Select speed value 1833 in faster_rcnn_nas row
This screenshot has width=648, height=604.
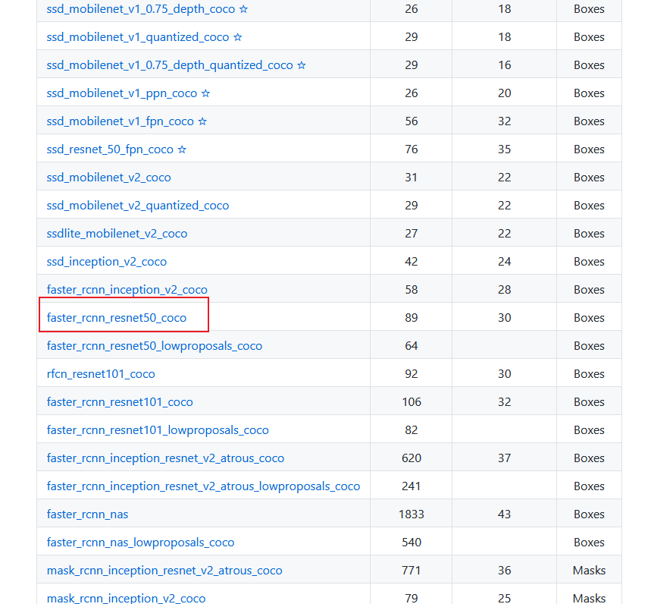pyautogui.click(x=412, y=514)
